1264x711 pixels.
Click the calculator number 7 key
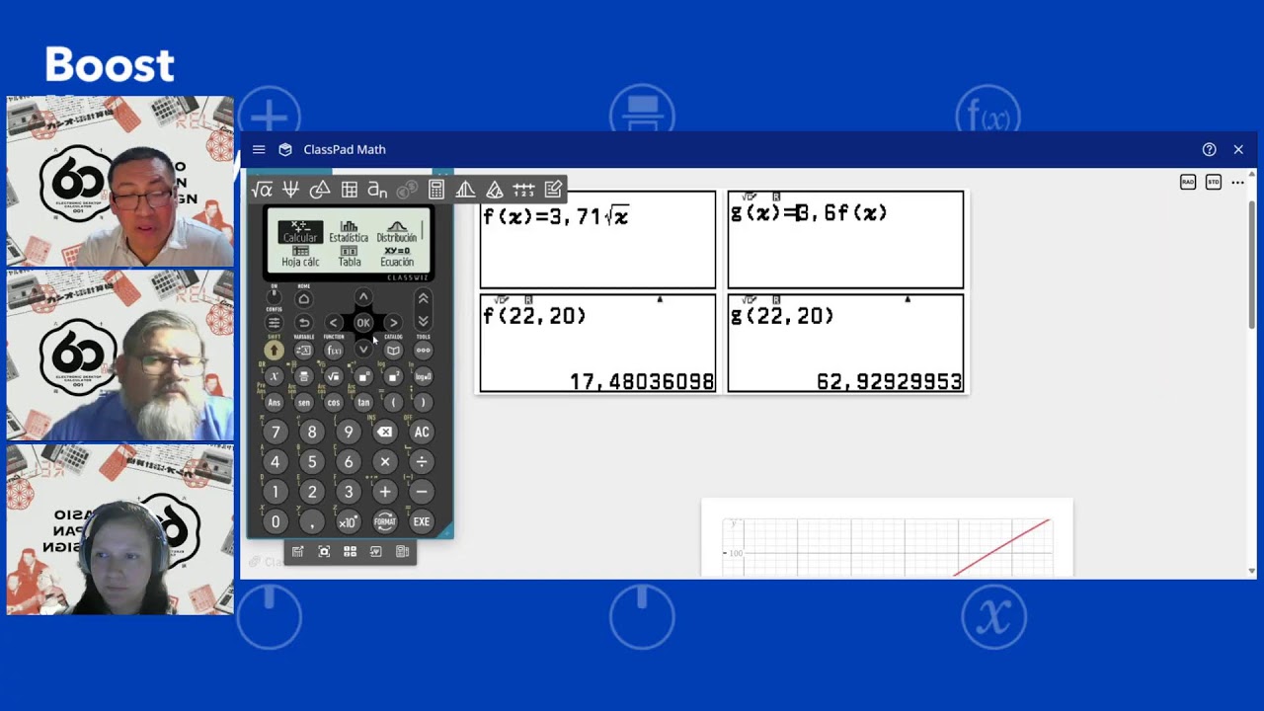click(276, 432)
